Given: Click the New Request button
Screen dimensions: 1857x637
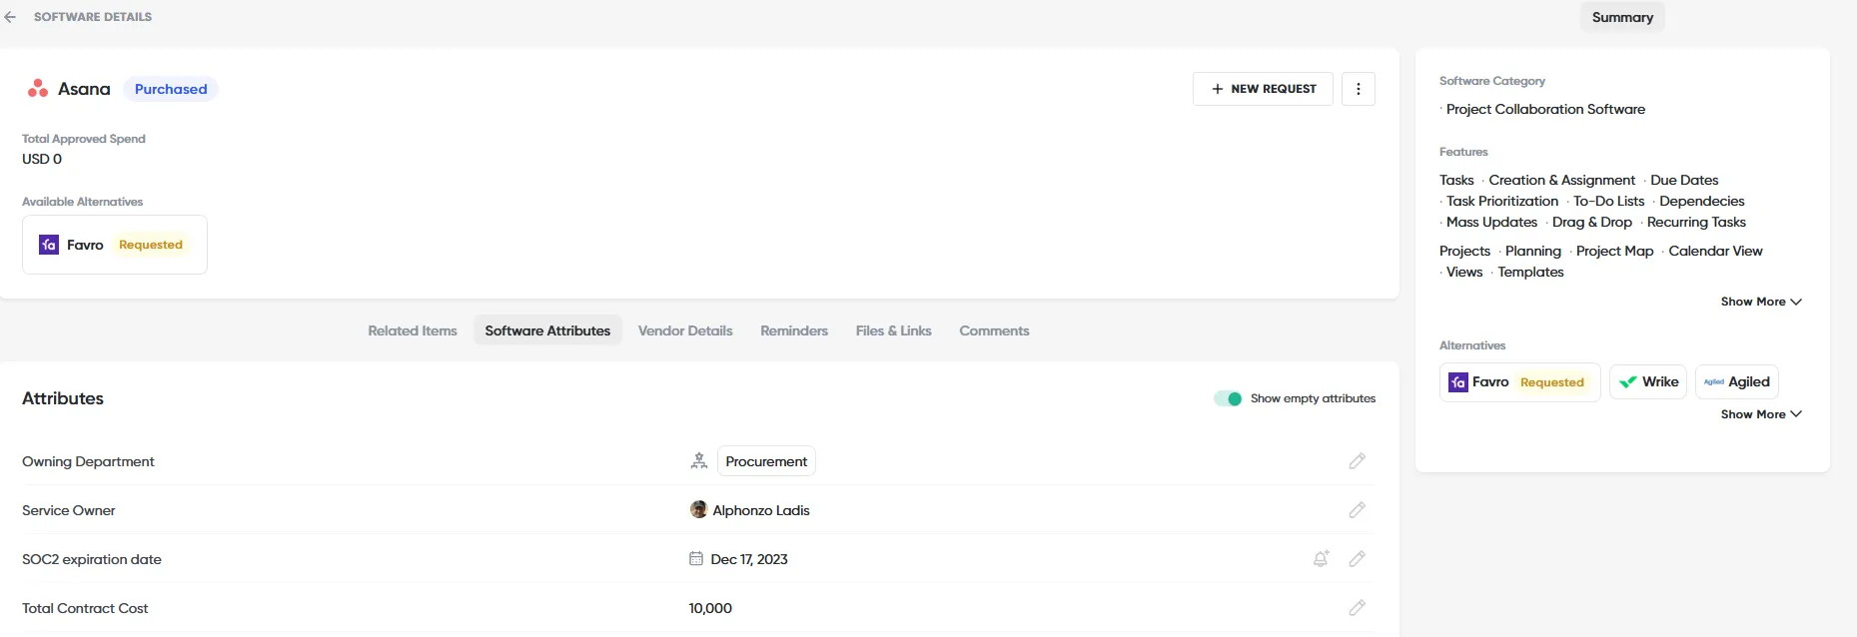Looking at the screenshot, I should (1263, 89).
